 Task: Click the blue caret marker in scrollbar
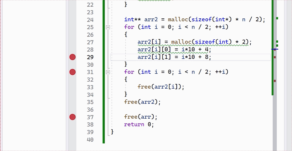274,49
